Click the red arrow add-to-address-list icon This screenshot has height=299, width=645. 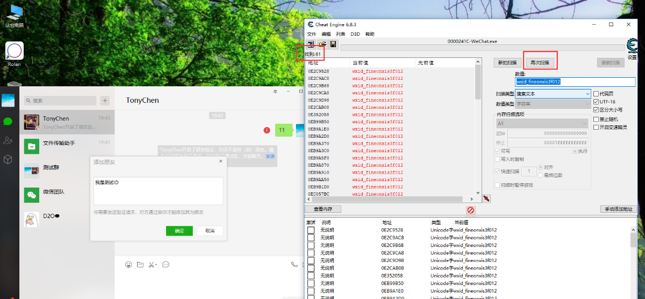(x=486, y=198)
